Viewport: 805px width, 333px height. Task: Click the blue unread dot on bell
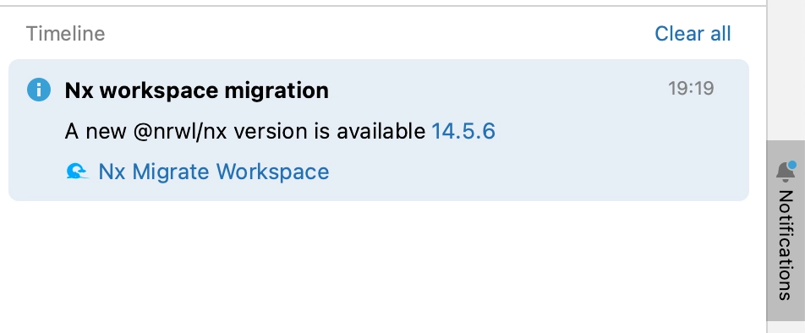coord(792,165)
